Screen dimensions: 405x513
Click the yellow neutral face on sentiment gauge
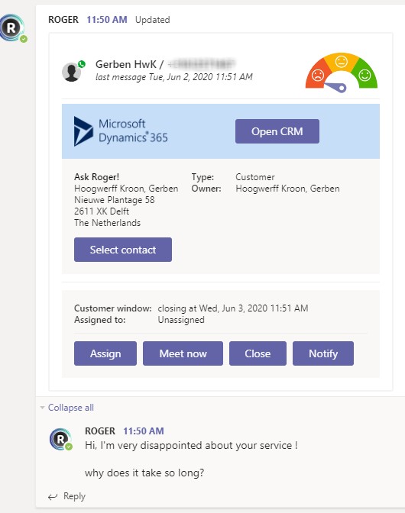[x=342, y=62]
